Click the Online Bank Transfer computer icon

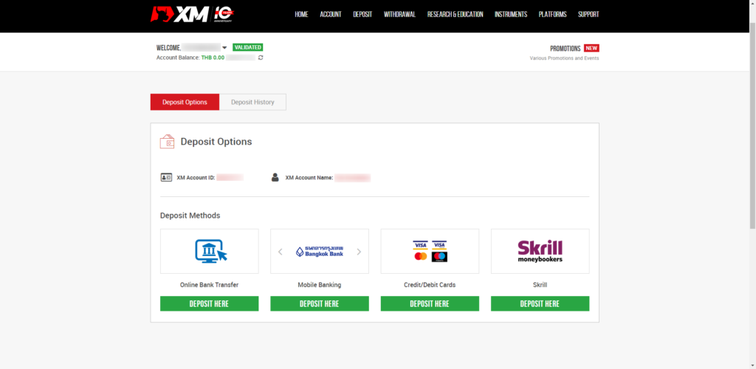[x=210, y=251]
